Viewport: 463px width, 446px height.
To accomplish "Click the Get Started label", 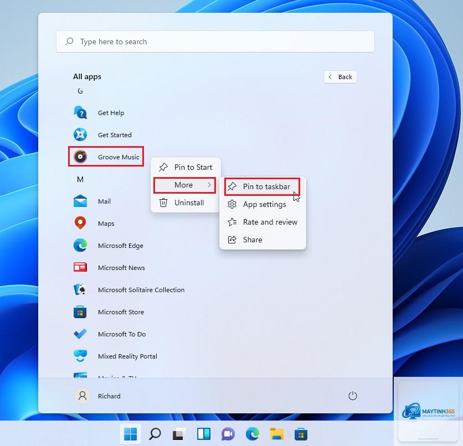I will point(115,135).
